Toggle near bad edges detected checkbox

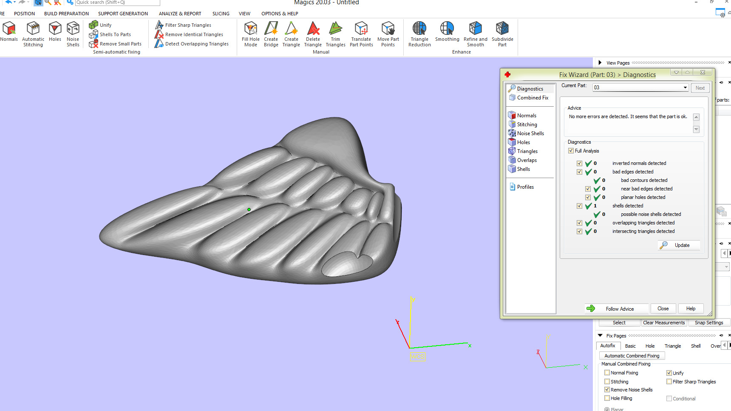pos(588,189)
